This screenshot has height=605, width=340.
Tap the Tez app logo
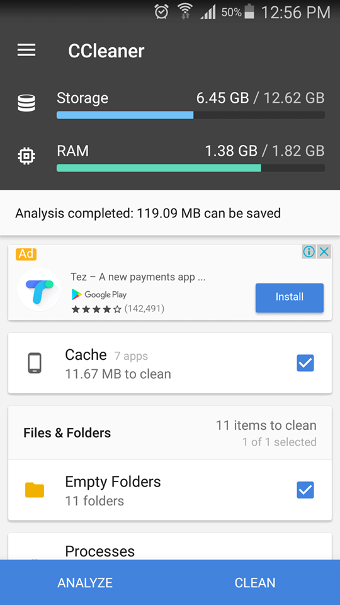[39, 289]
